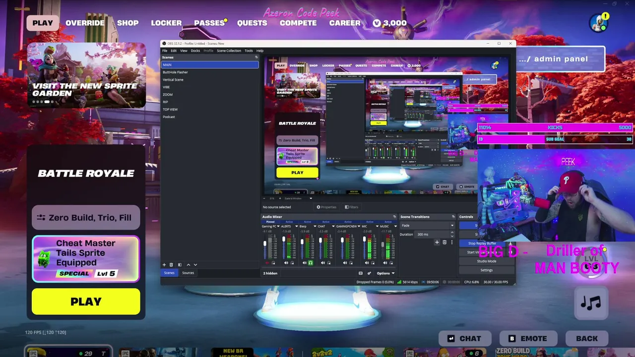Open the OBS Docks menu
The image size is (635, 357).
pyautogui.click(x=195, y=51)
